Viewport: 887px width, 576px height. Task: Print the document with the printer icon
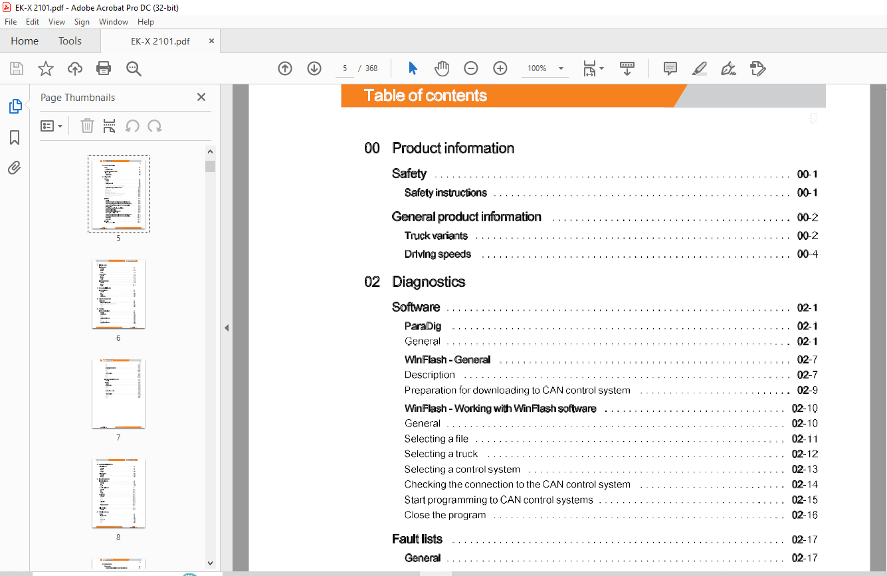tap(104, 68)
